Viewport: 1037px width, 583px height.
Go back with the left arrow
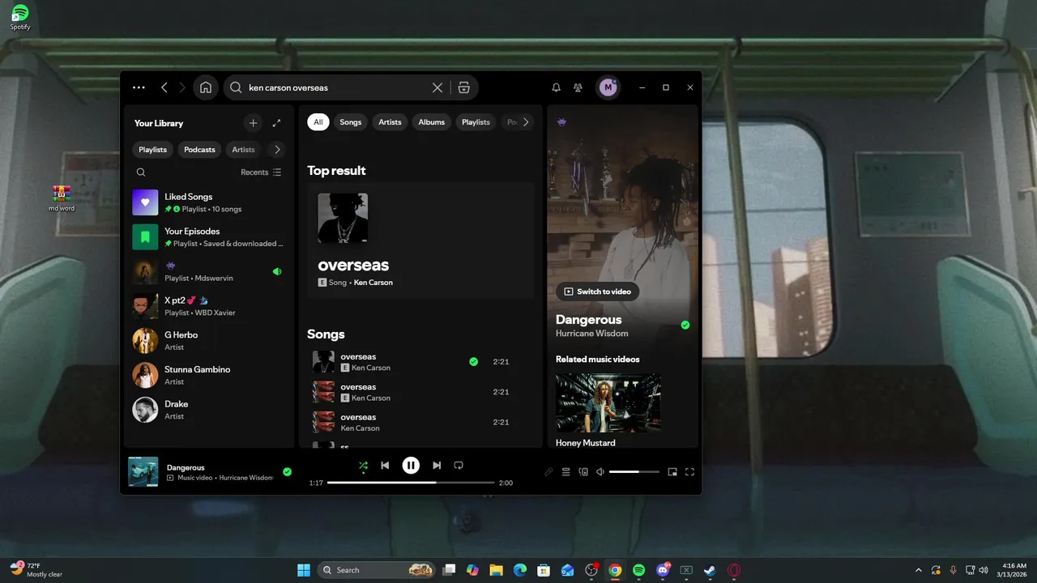point(164,87)
